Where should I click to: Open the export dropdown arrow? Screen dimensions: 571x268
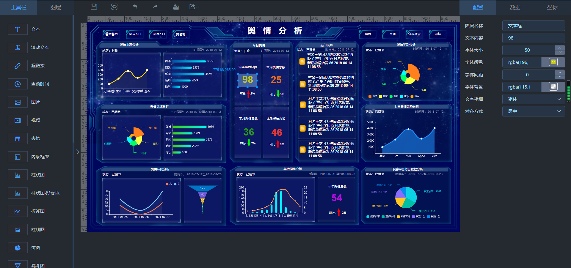[197, 7]
